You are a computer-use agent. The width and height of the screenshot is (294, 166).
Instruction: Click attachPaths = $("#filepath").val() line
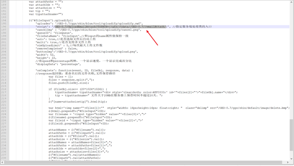pyautogui.click(x=77, y=133)
